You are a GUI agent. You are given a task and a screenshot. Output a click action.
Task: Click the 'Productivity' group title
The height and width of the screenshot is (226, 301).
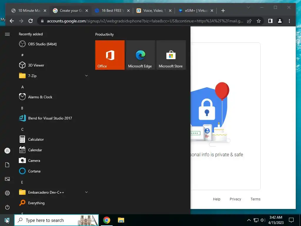pos(104,34)
